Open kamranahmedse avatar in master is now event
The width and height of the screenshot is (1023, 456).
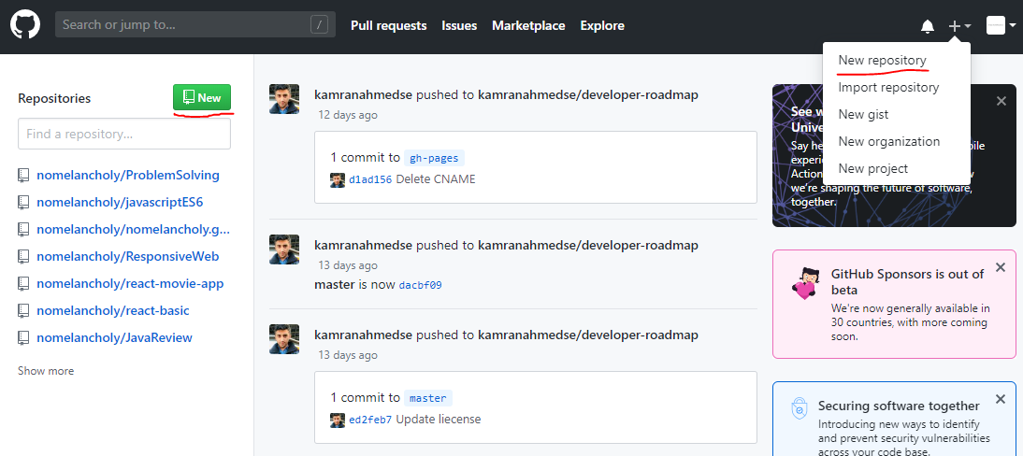(x=284, y=249)
